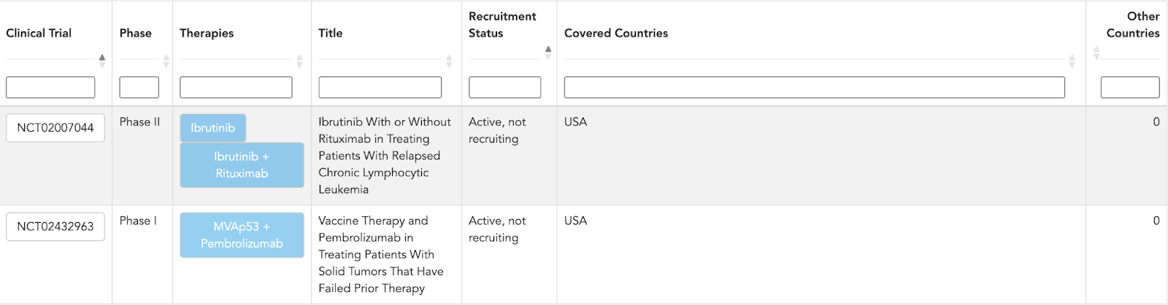The height and width of the screenshot is (305, 1168).
Task: Focus the Other Countries filter input
Action: (x=1129, y=87)
